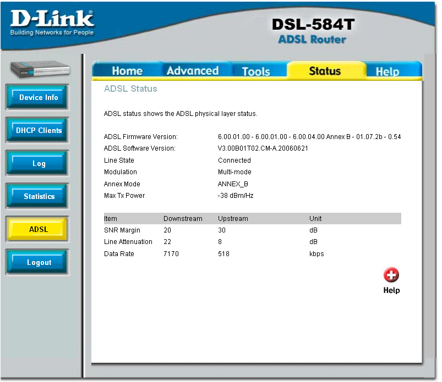Click the upstream data rate 518

click(x=223, y=253)
